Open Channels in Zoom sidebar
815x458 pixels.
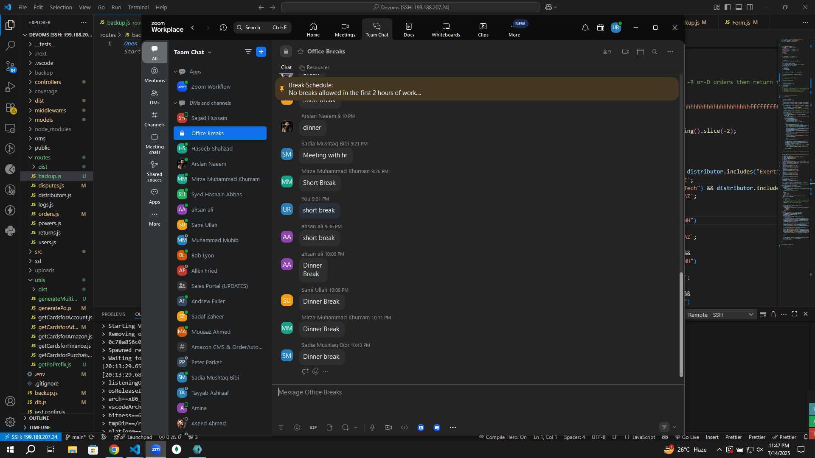click(155, 119)
